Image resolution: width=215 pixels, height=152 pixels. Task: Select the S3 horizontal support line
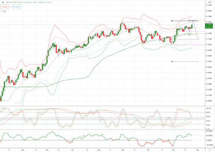(185, 61)
